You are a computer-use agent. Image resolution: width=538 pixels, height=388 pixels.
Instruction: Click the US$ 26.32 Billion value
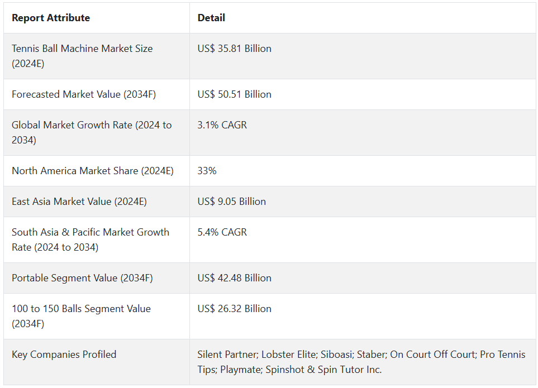point(234,309)
